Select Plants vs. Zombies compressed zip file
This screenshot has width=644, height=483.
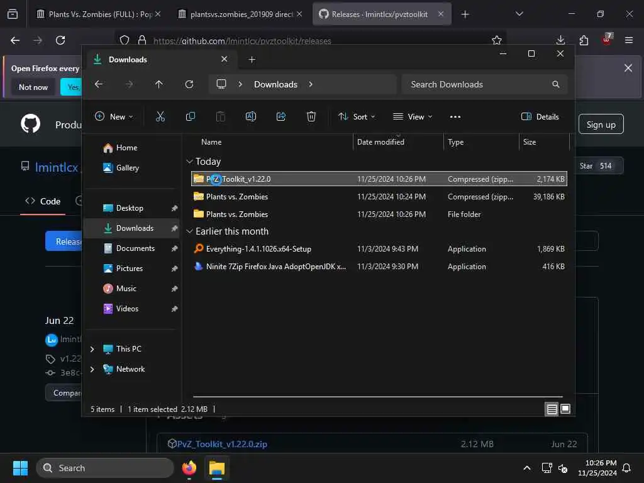[379, 197]
